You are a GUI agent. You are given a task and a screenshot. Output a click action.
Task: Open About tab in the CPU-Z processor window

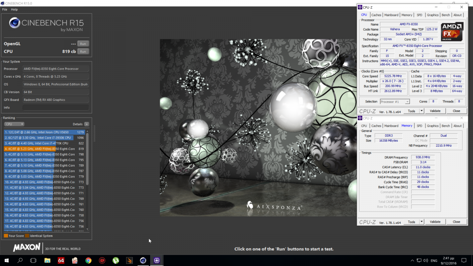coord(458,15)
